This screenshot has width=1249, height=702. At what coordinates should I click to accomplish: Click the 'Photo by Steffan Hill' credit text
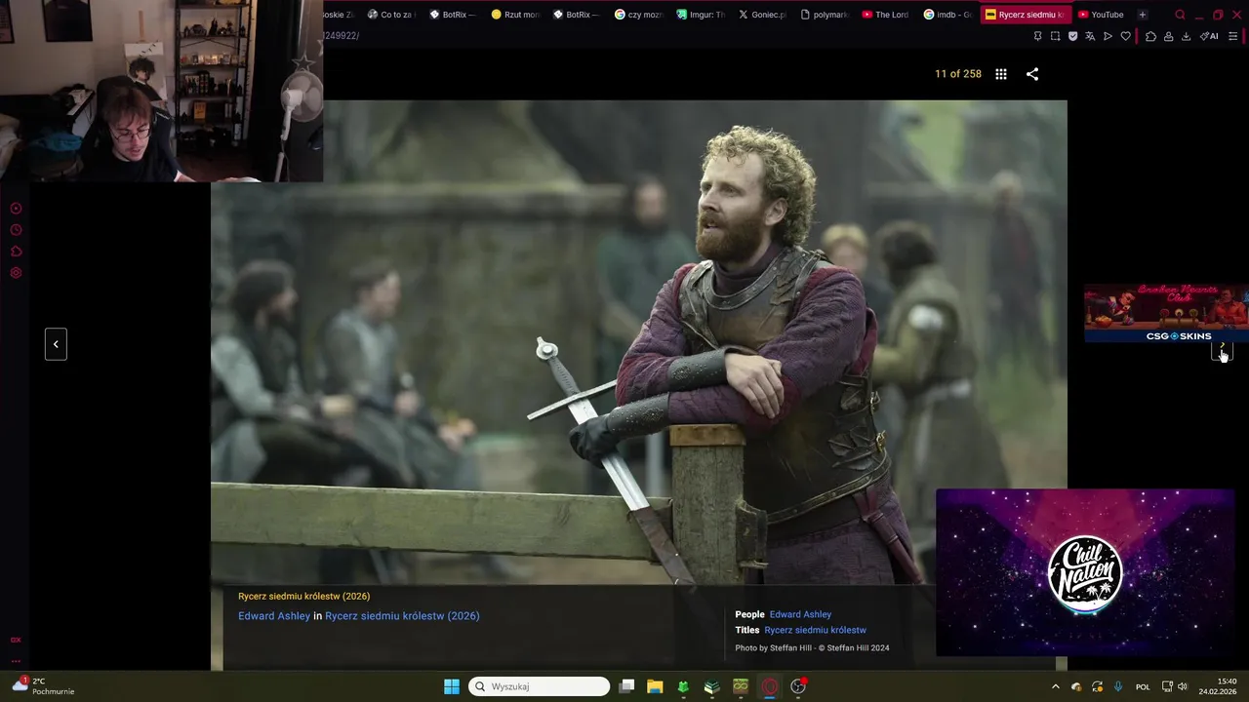point(812,647)
